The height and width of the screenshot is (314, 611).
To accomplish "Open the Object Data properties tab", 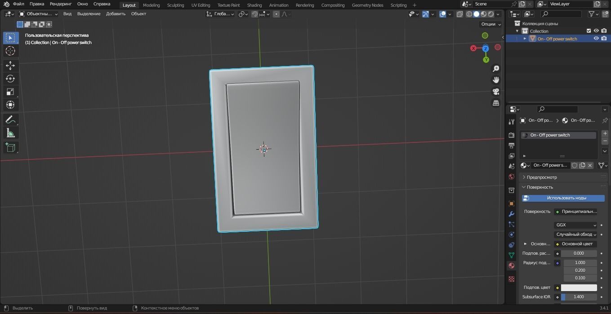I will [x=511, y=255].
